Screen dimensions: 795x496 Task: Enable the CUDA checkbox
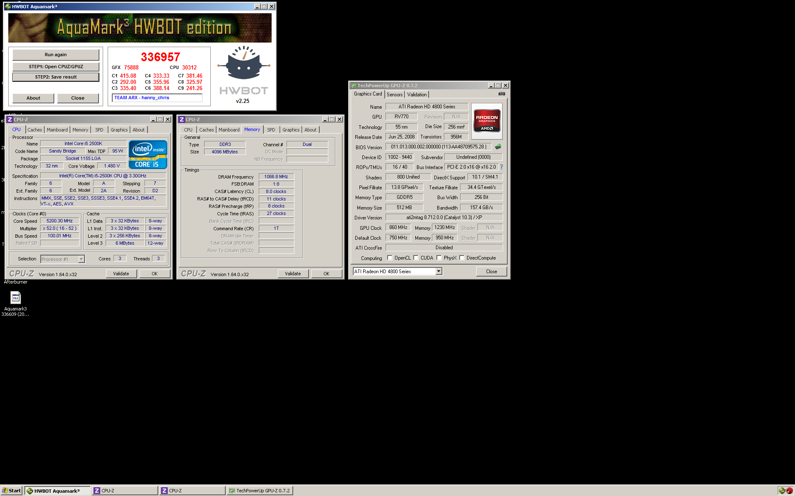416,258
